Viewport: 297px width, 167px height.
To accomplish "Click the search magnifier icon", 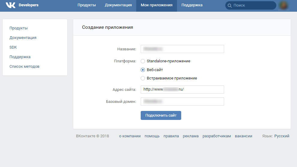I will point(230,5).
